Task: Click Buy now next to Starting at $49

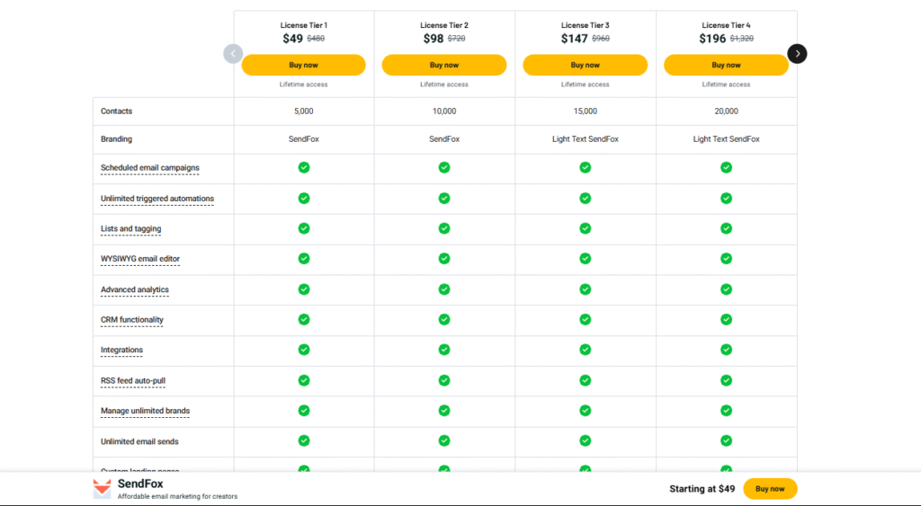Action: click(770, 489)
